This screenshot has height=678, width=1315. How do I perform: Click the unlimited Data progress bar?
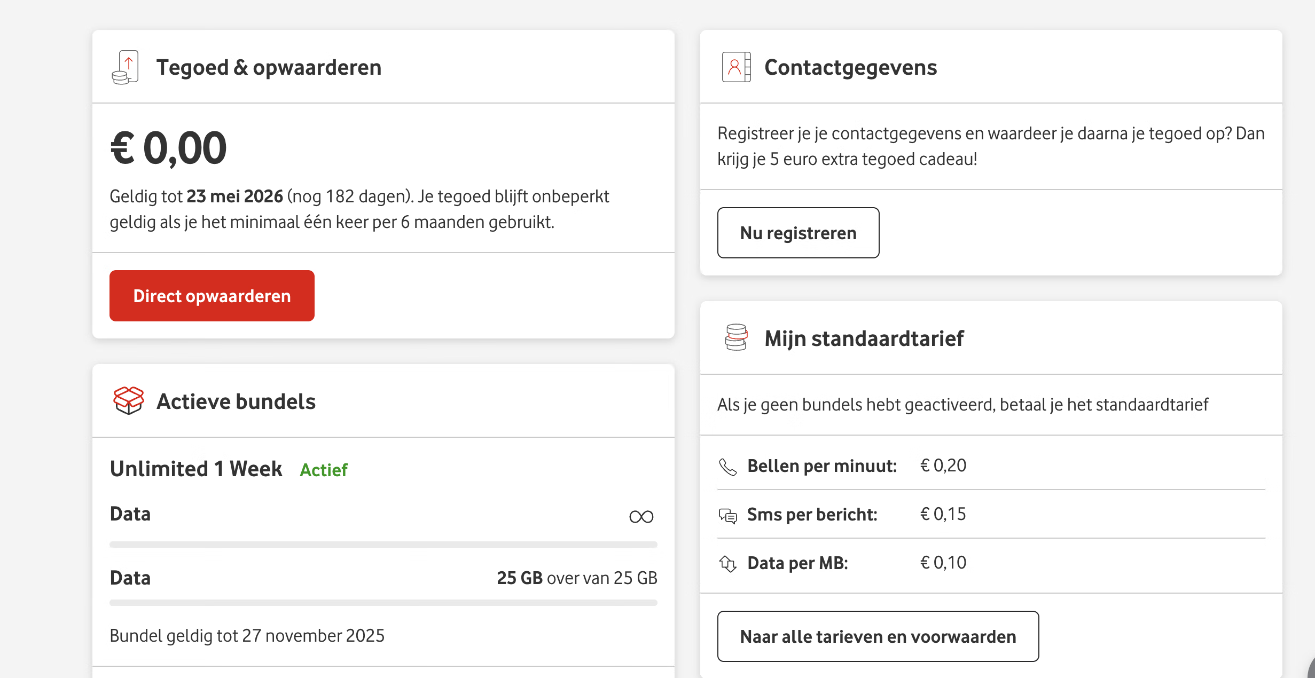click(383, 545)
